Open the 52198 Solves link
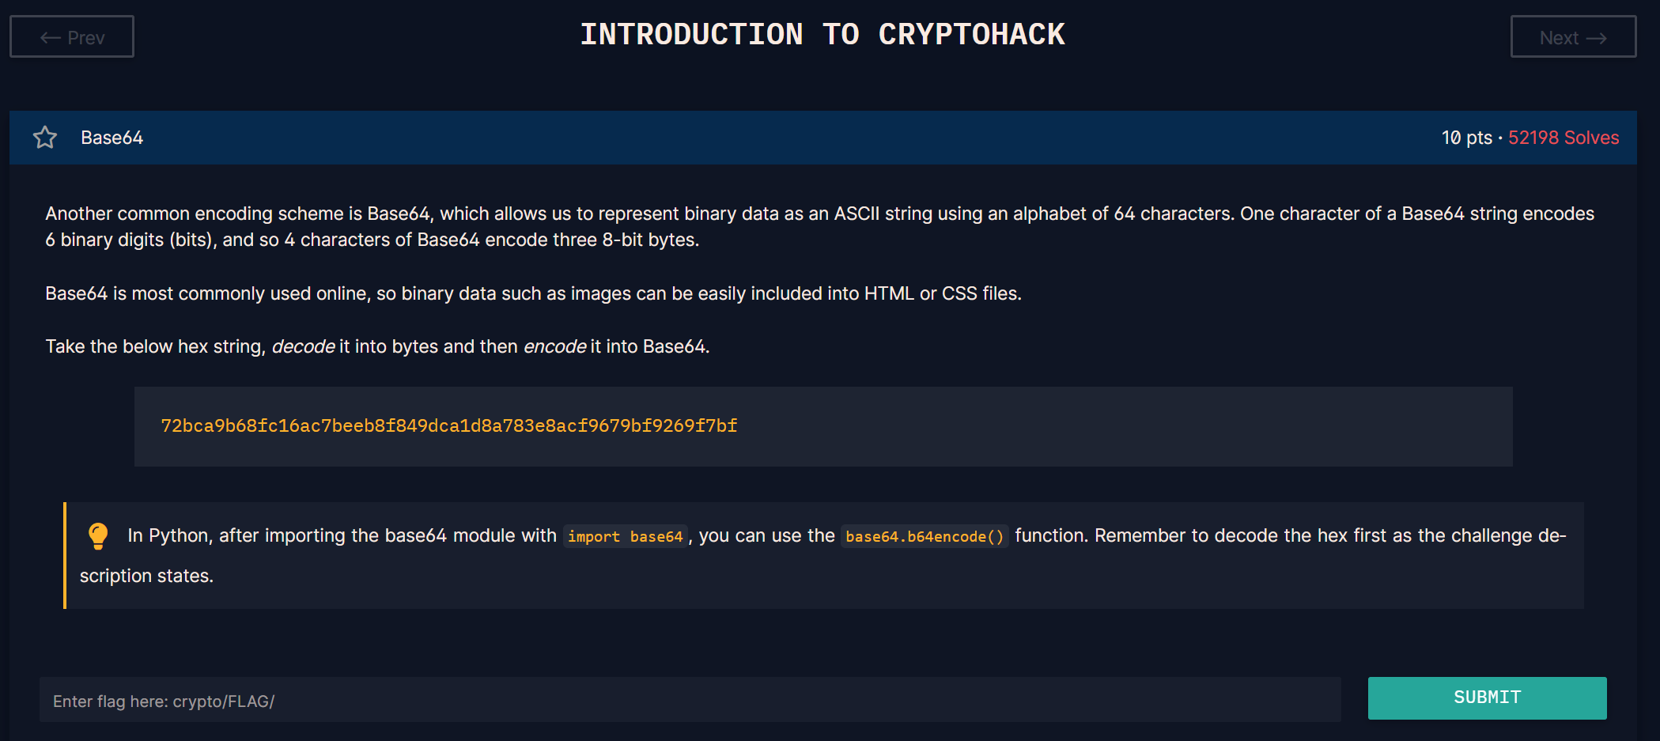This screenshot has width=1660, height=741. [x=1564, y=138]
